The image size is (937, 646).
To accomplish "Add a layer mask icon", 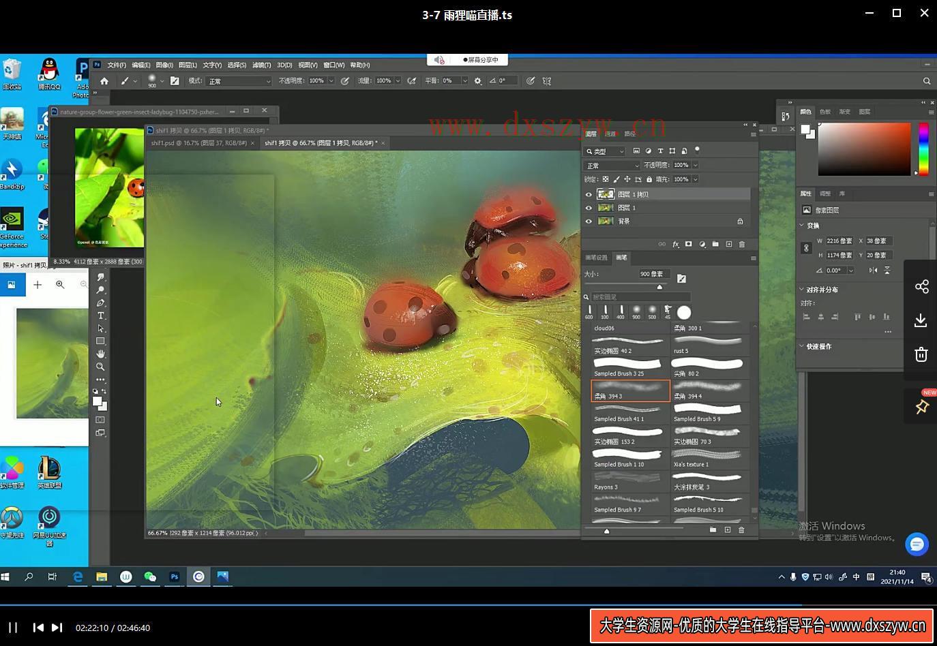I will point(688,244).
